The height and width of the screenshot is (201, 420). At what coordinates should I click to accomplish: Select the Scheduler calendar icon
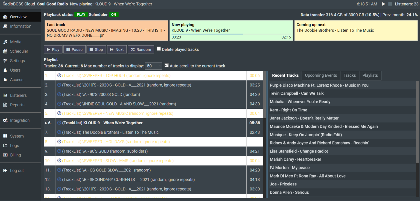click(x=5, y=51)
